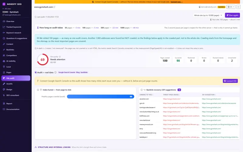Click the Pages document icon in sidebar
This screenshot has width=243, height=152.
coord(4,72)
